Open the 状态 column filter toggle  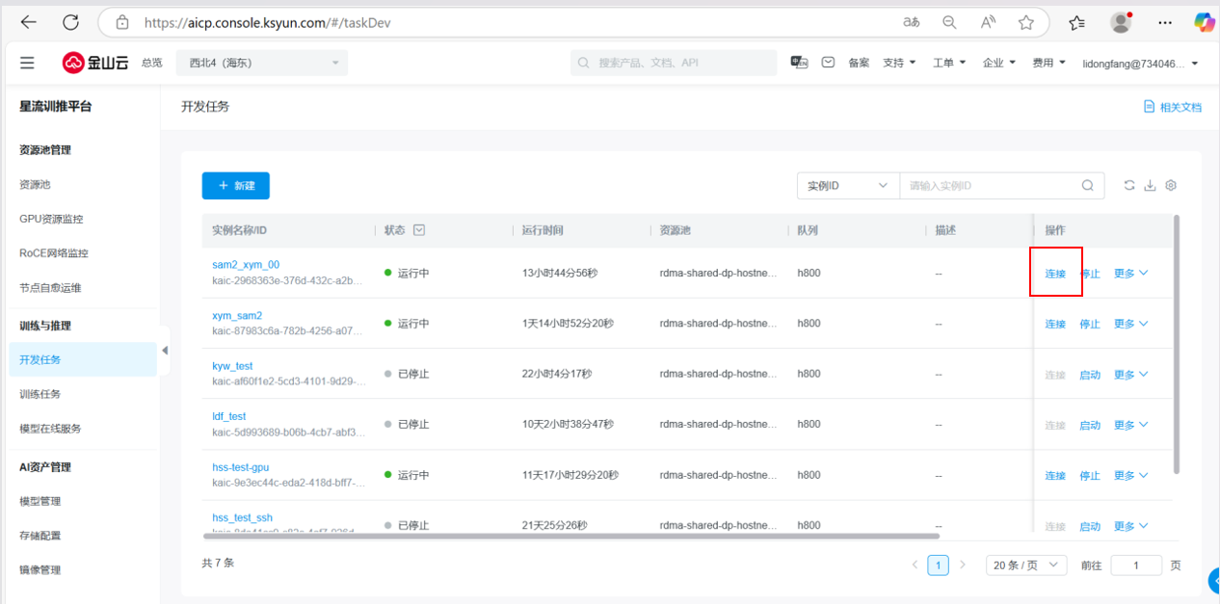419,230
